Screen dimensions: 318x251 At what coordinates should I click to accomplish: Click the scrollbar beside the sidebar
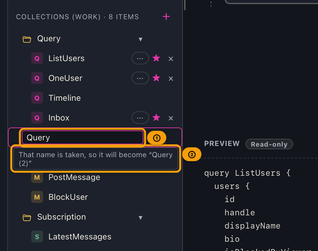tap(185, 5)
